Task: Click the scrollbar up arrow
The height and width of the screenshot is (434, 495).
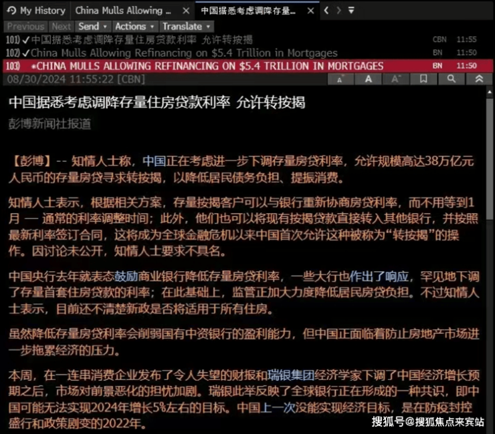Action: click(x=490, y=92)
